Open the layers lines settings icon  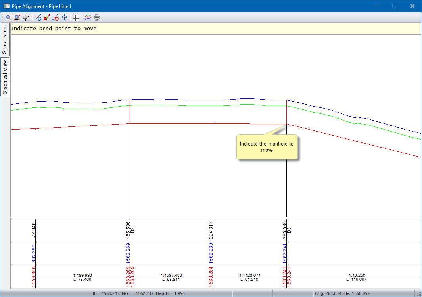tap(88, 17)
